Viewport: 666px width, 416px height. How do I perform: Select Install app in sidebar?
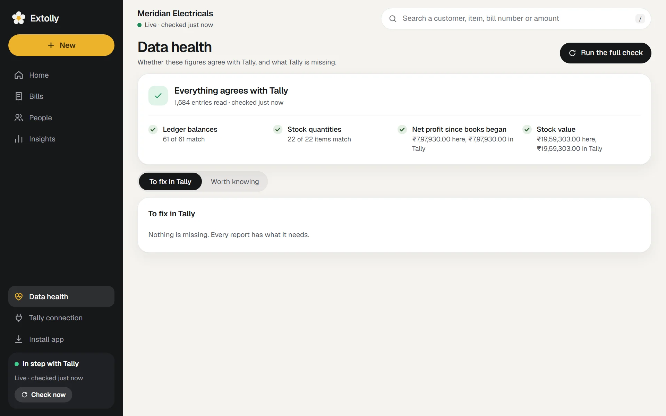[x=61, y=339]
